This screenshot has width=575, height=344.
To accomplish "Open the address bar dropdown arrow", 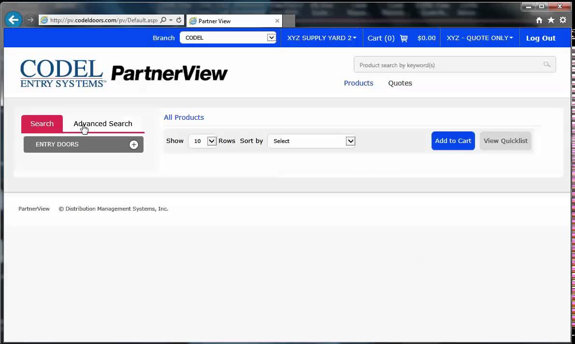I will 171,20.
